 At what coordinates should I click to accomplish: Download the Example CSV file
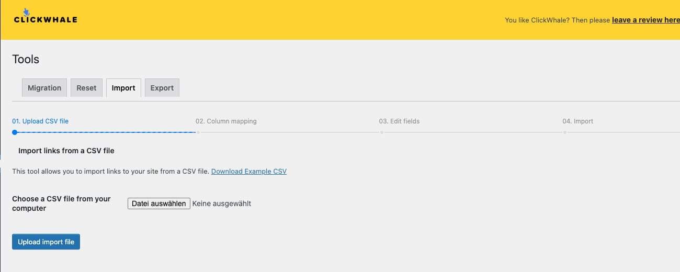248,171
